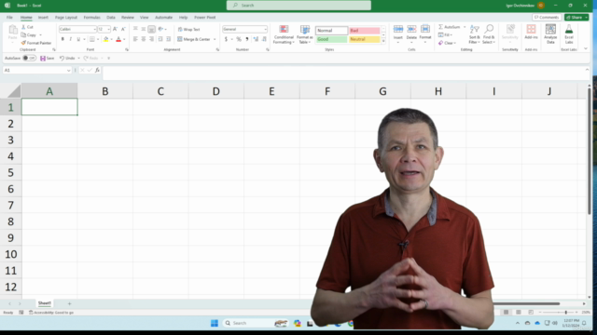Screen dimensions: 597x335
Task: Click the Cut scissors icon
Action: (x=23, y=27)
